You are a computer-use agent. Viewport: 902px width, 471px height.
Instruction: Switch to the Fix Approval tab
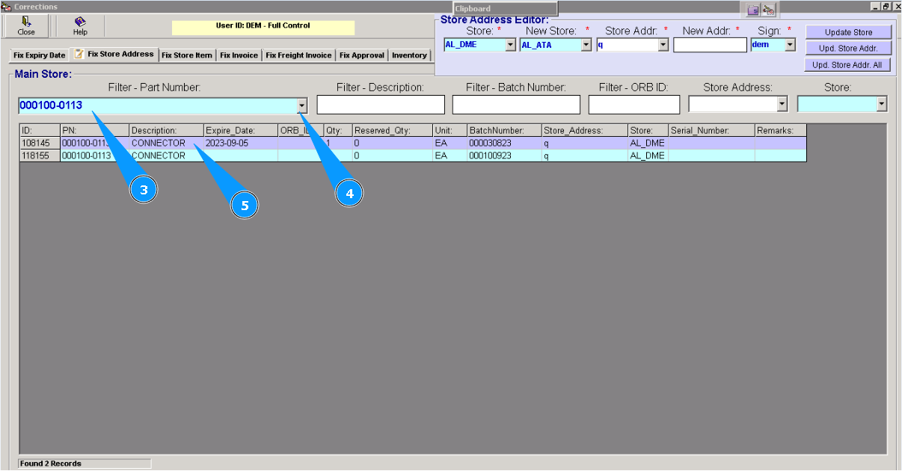point(362,55)
